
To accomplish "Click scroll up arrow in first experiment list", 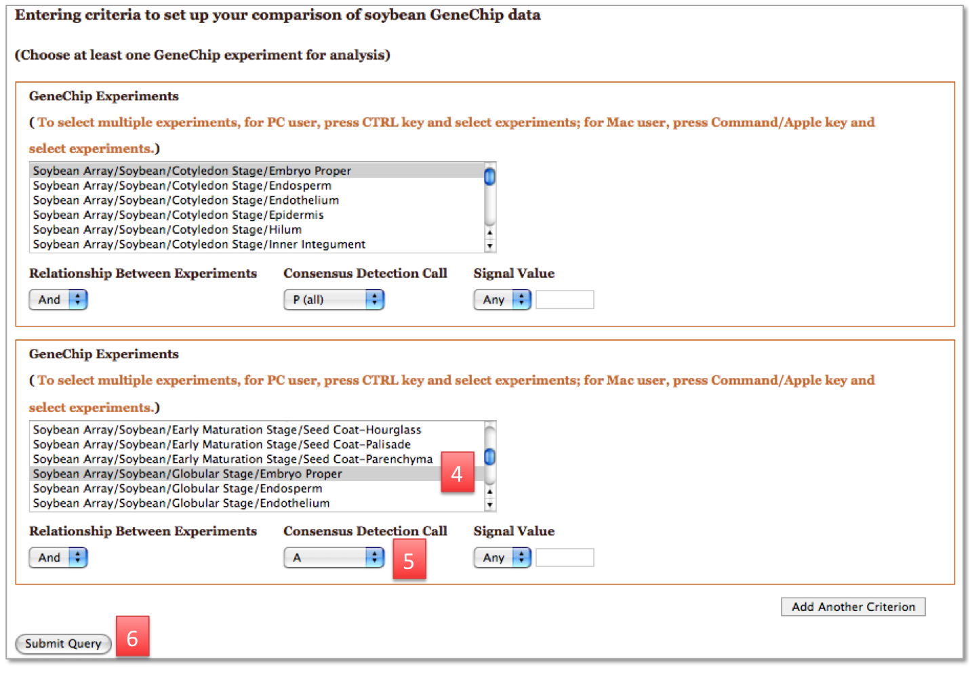I will [x=490, y=232].
